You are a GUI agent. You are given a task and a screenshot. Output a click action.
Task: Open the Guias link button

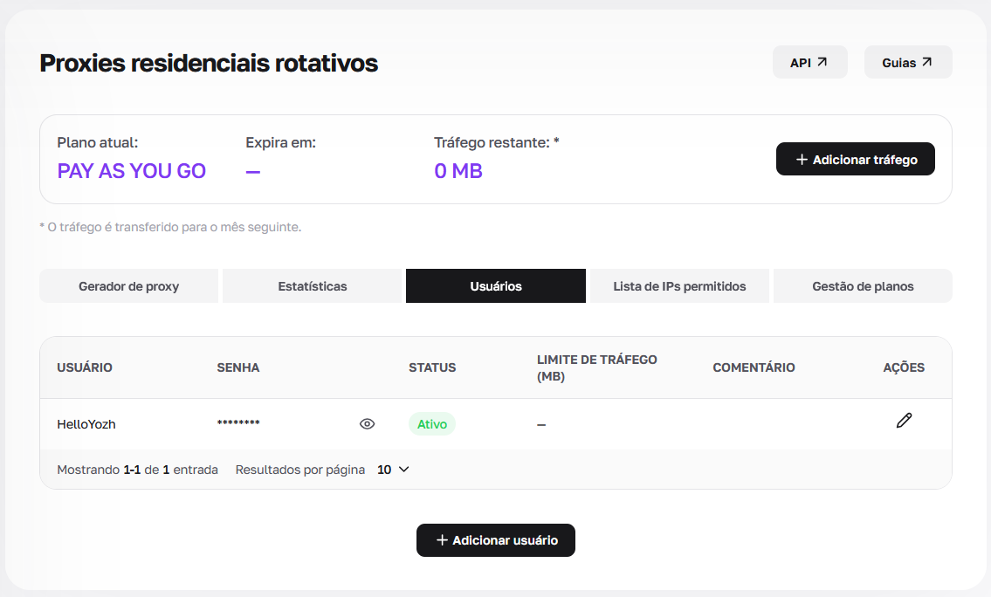coord(908,62)
